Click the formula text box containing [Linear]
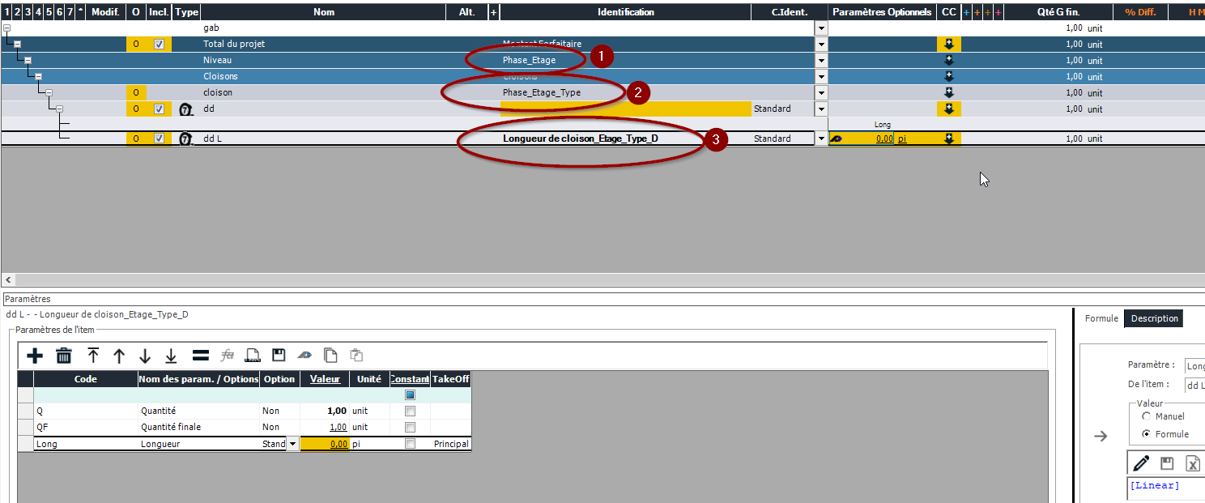Viewport: 1205px width, 503px height. coord(1165,488)
